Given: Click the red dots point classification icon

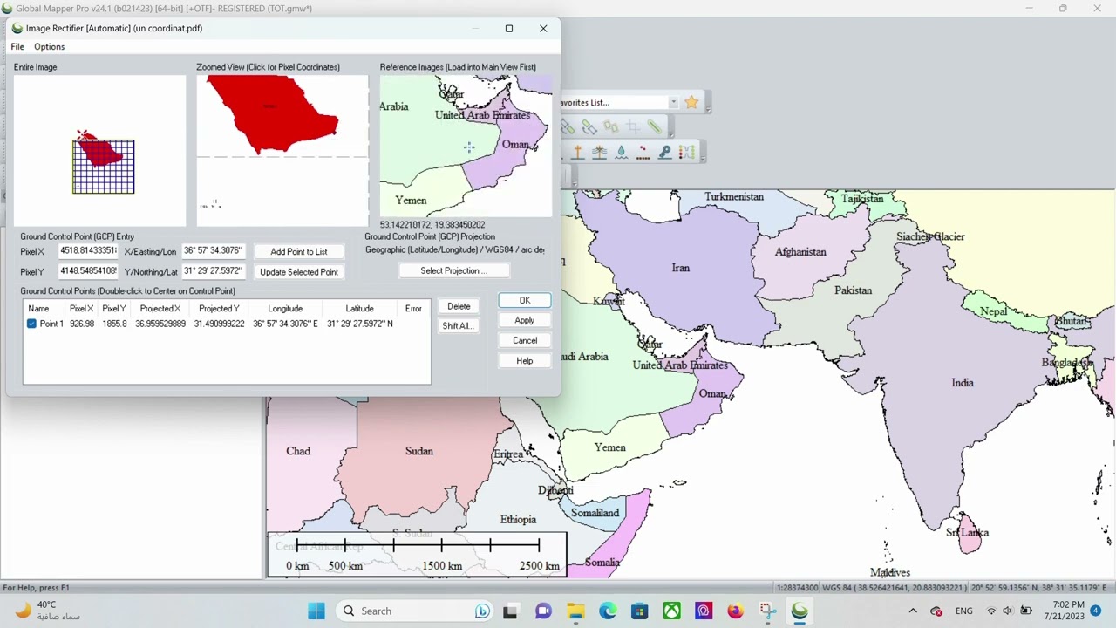Looking at the screenshot, I should (643, 153).
